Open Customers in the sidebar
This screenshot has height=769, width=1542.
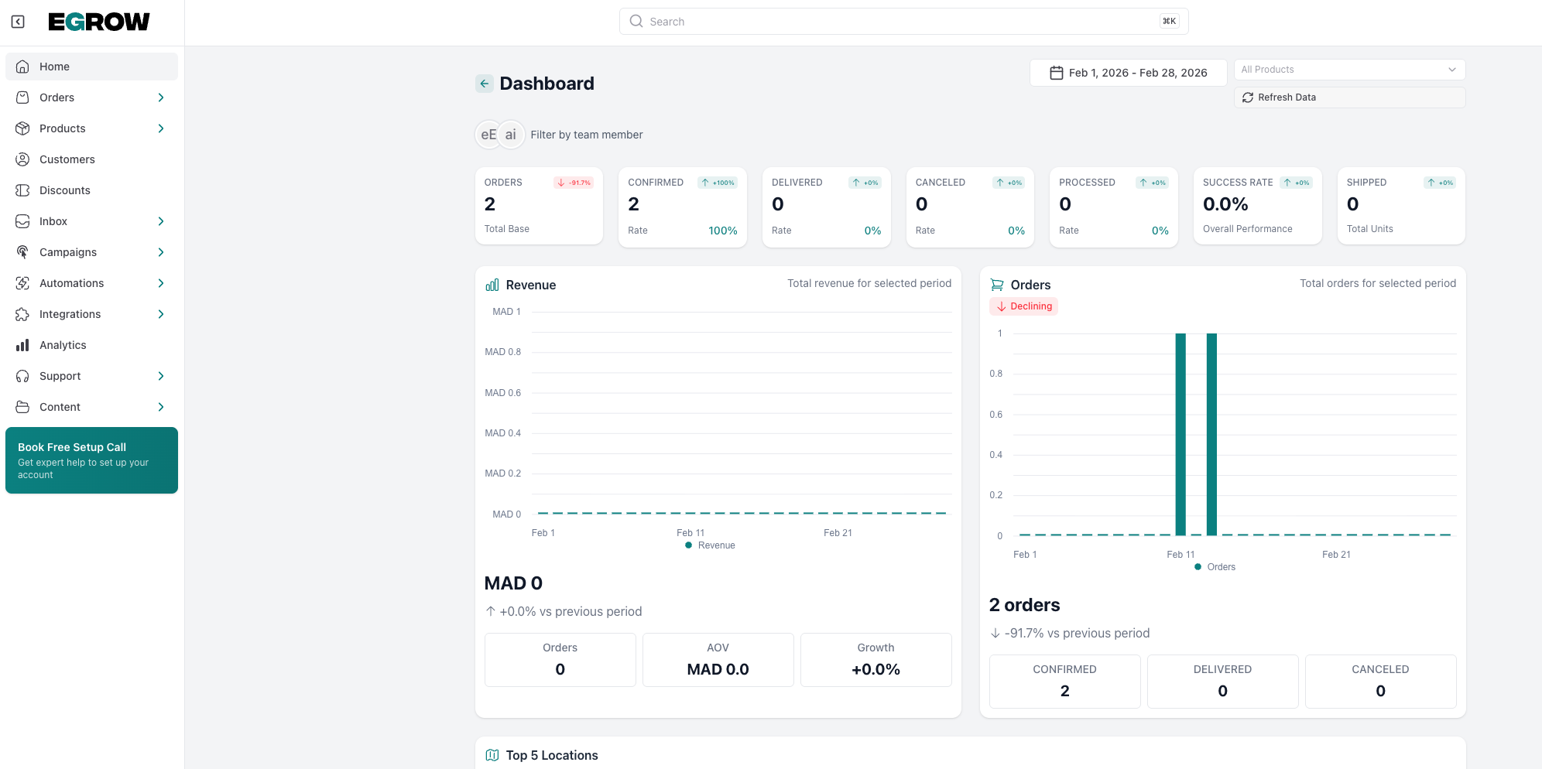tap(91, 159)
